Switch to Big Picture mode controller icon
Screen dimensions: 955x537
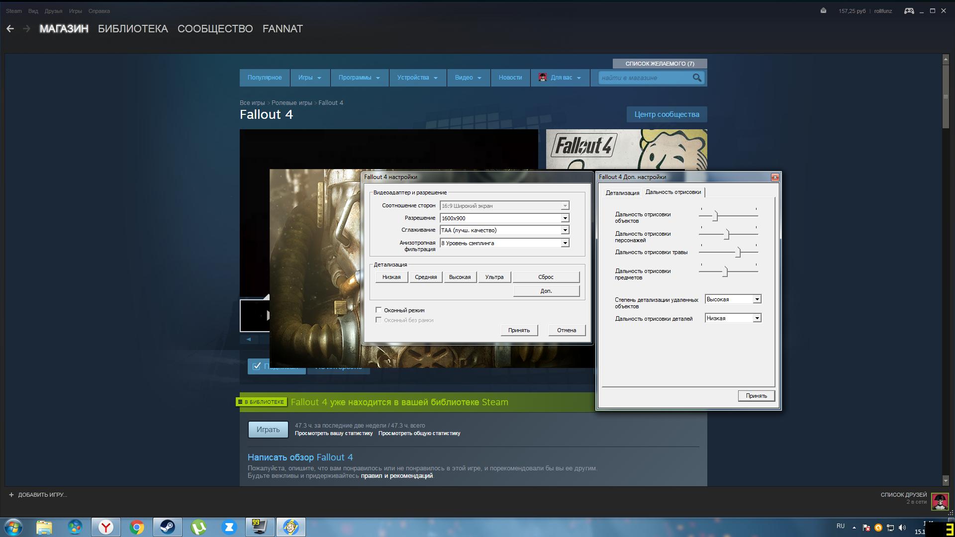(x=909, y=10)
